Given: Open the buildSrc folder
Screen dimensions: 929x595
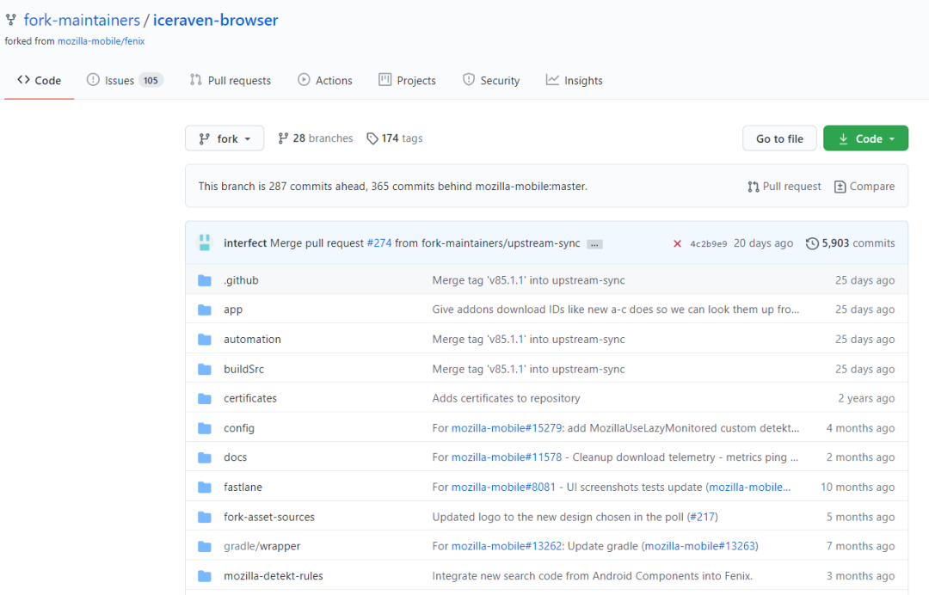Looking at the screenshot, I should (243, 369).
